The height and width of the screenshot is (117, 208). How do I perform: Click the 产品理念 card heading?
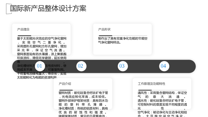tap(23, 29)
